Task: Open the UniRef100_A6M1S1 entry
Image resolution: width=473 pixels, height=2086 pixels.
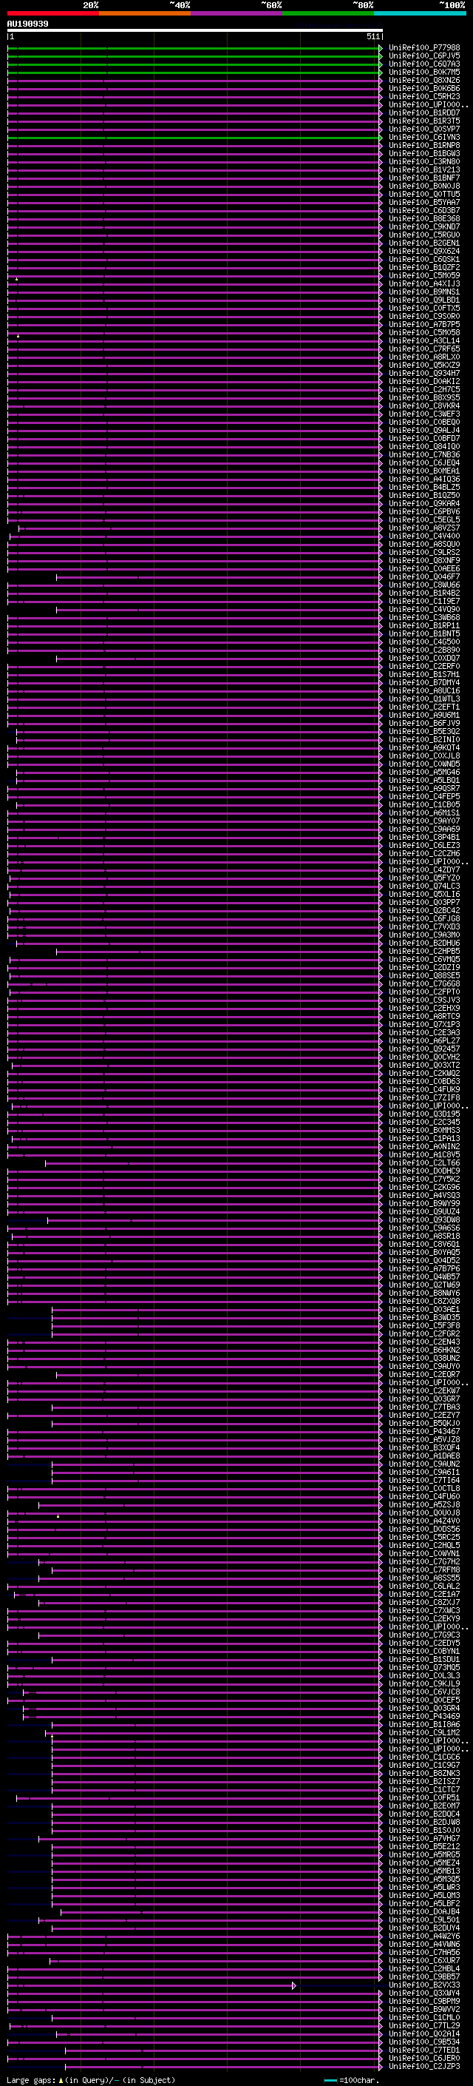Action: pyautogui.click(x=423, y=813)
